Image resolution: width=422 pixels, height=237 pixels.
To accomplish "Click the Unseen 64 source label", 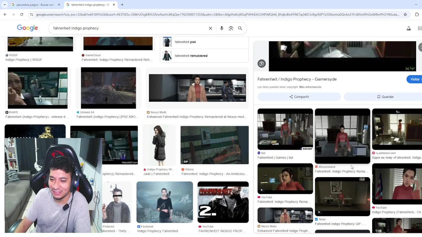I will point(85,112).
